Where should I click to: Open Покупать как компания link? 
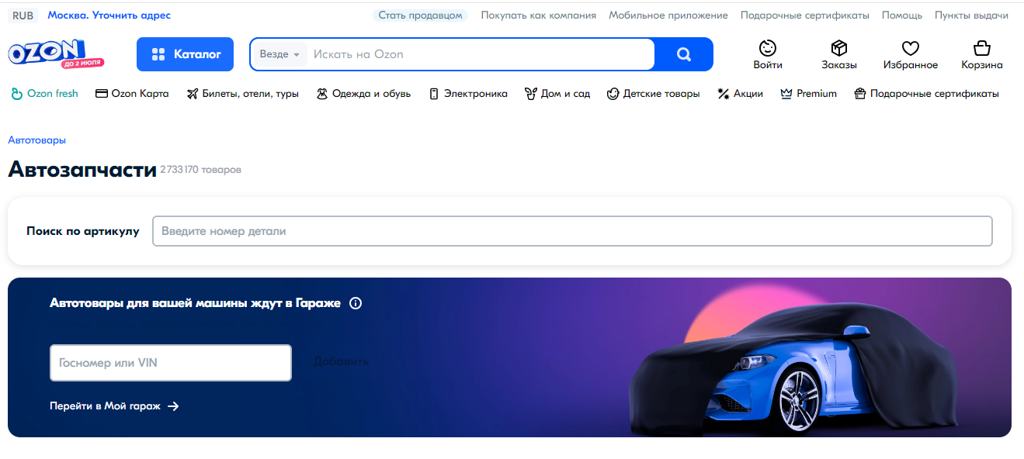pyautogui.click(x=539, y=15)
